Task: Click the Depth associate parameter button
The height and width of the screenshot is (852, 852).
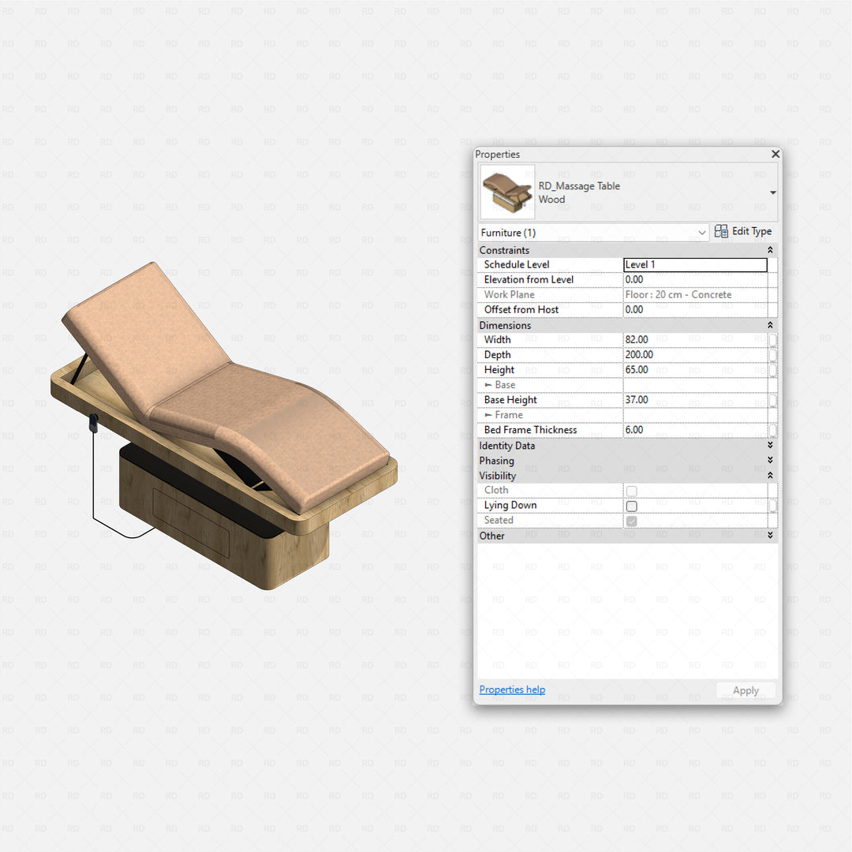Action: click(772, 355)
